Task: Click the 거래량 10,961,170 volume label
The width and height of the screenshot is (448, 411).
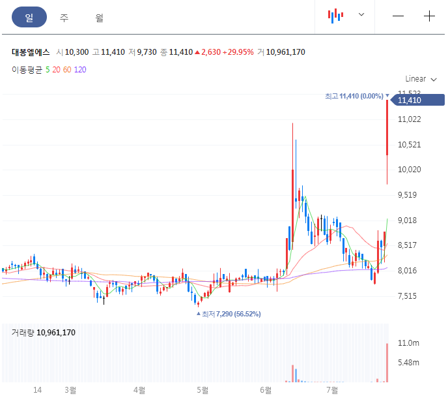Action: tap(44, 333)
